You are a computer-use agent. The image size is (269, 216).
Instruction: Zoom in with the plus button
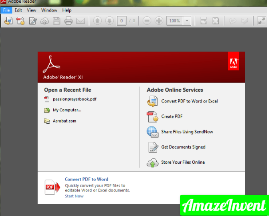tap(159, 21)
